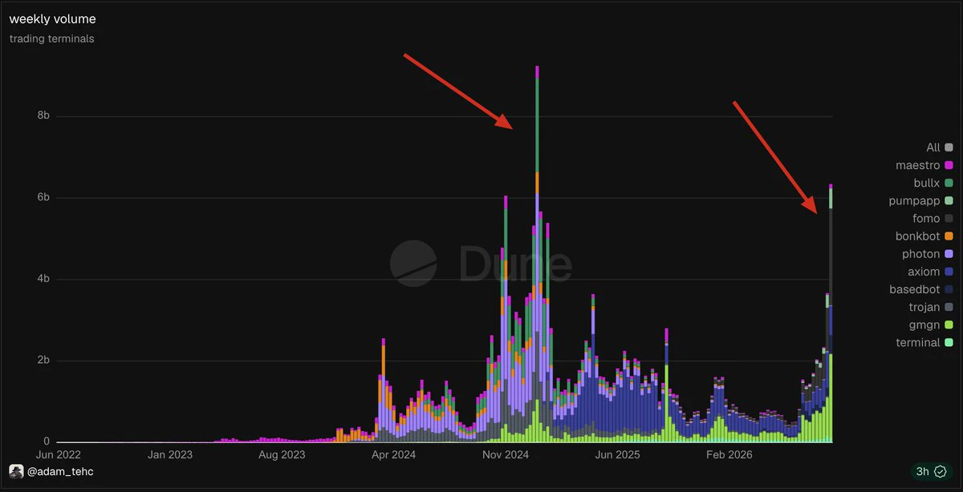This screenshot has height=492, width=963.
Task: Toggle basedbot series in the legend
Action: 921,289
